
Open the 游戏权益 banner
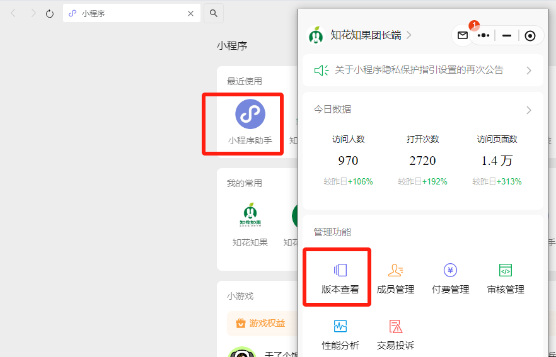coord(261,323)
